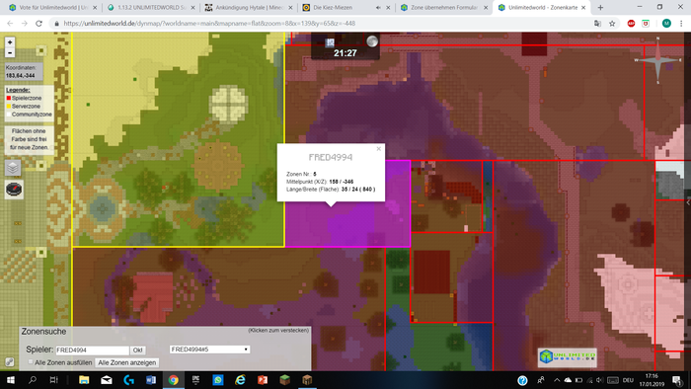Select the Unlimitedworld - Zonenkarte tab
Viewport: 691px width, 389px height.
pyautogui.click(x=543, y=8)
